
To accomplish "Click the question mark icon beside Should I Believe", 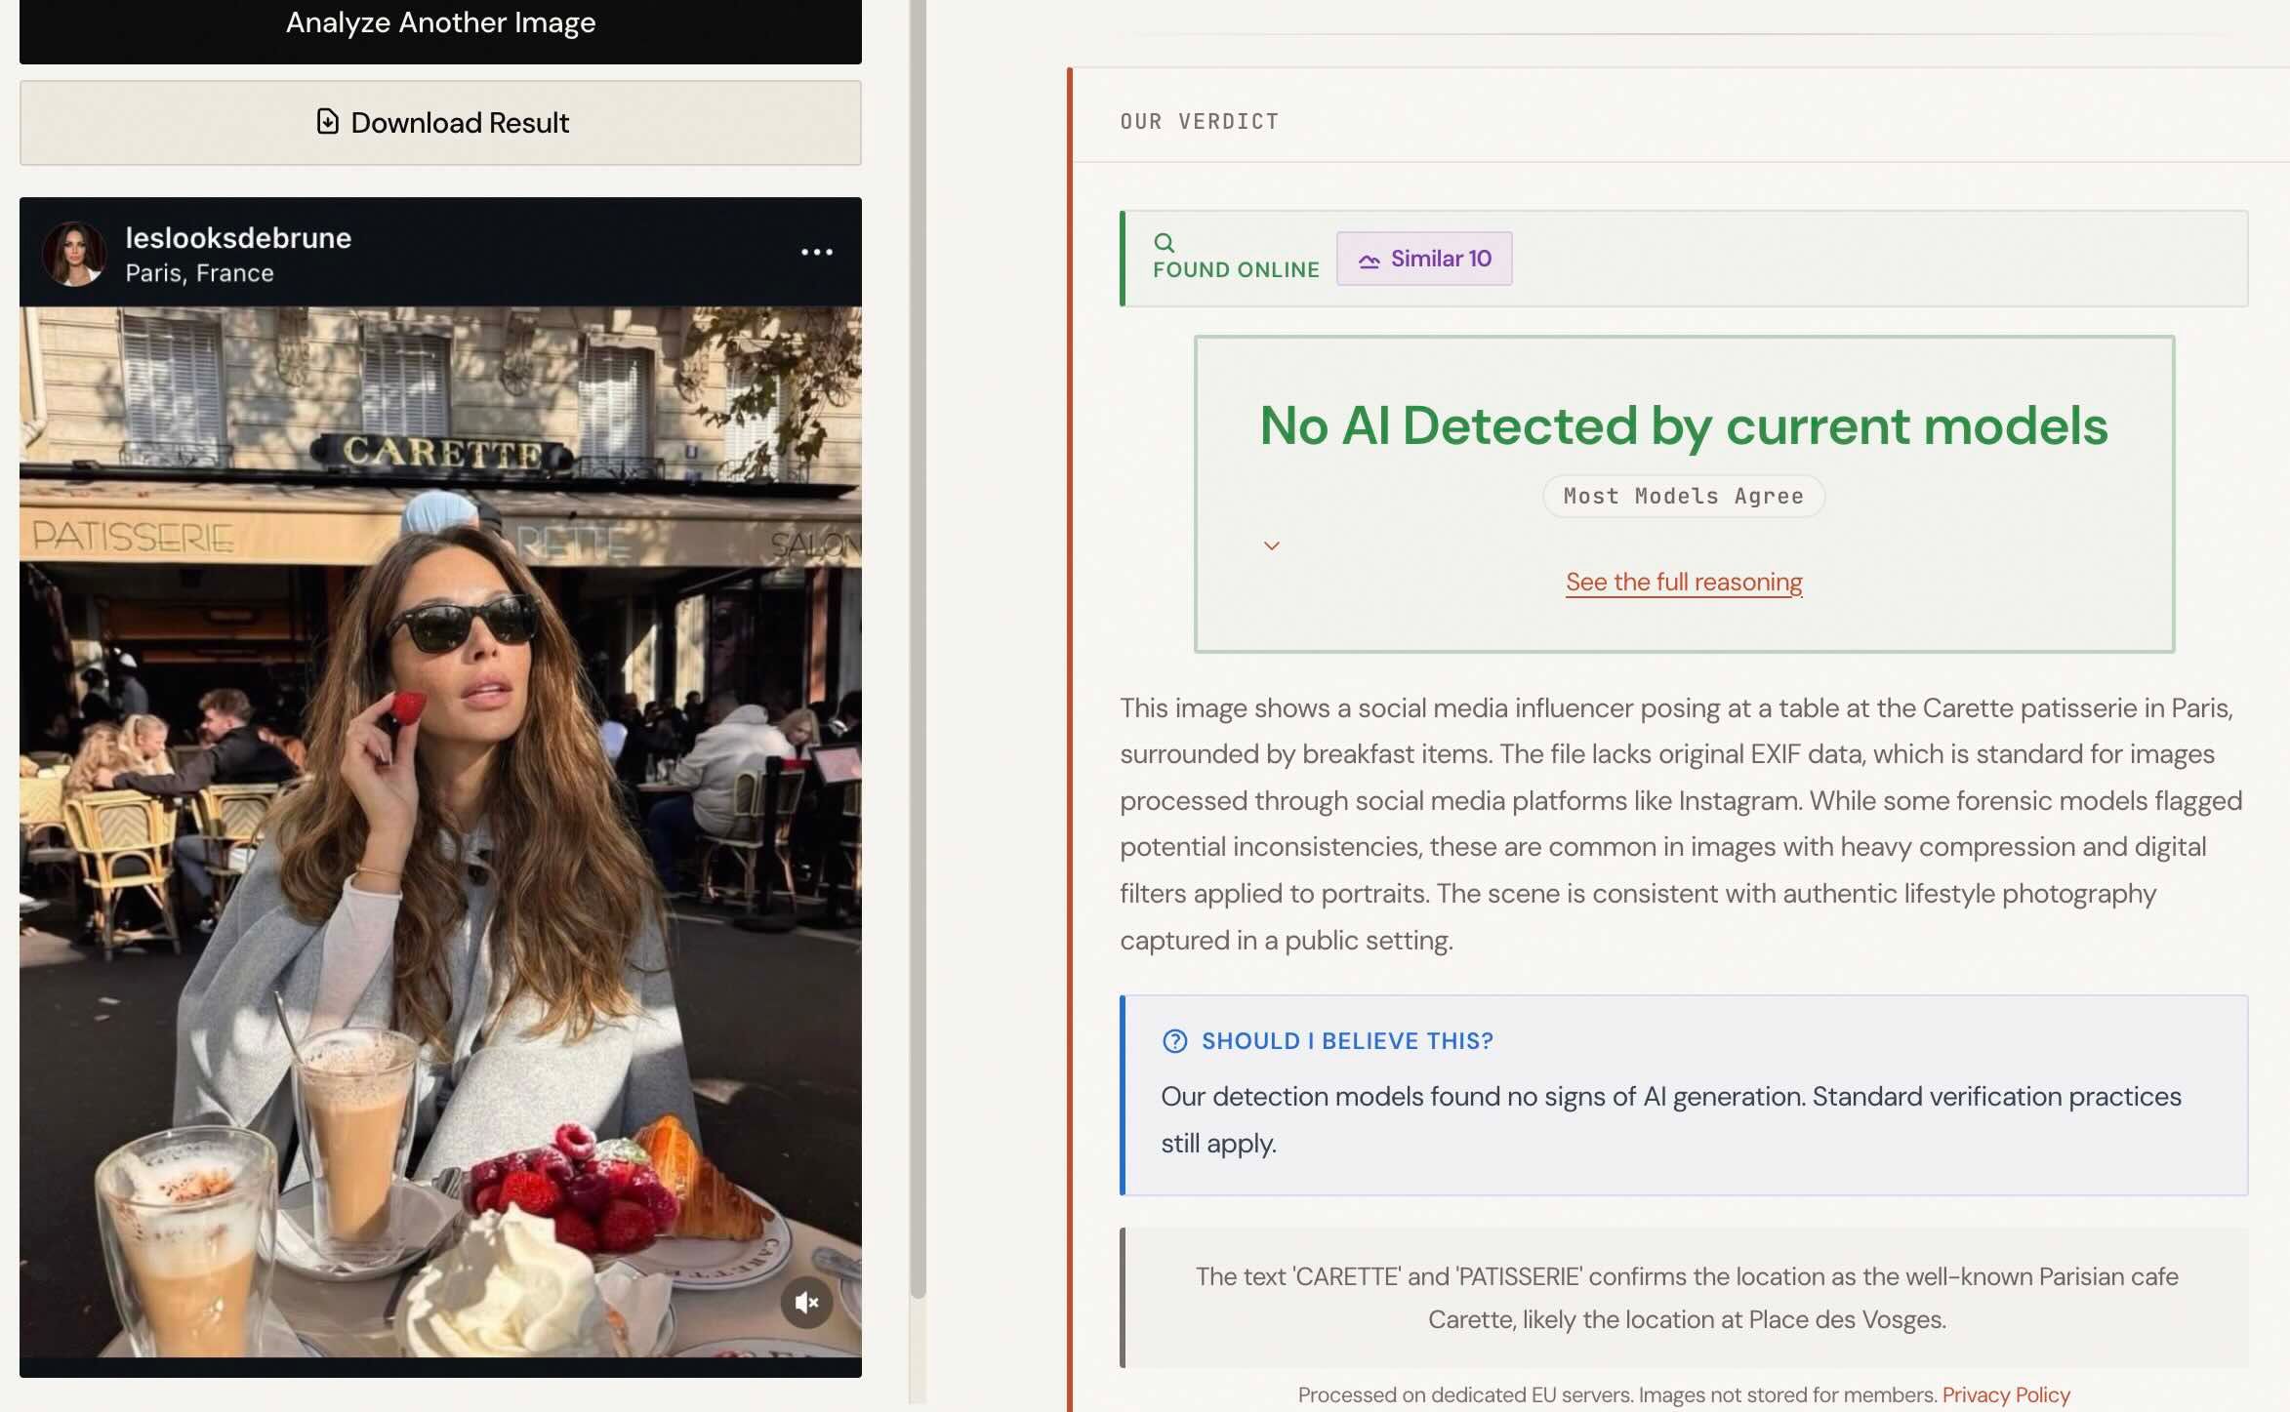I will [x=1174, y=1041].
